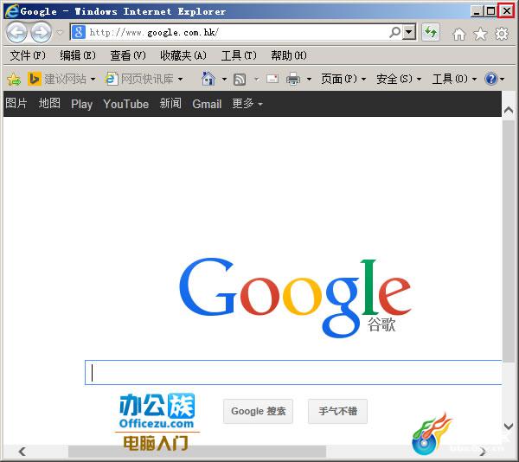Click the Read mail envelope icon
519x462 pixels.
click(x=272, y=79)
